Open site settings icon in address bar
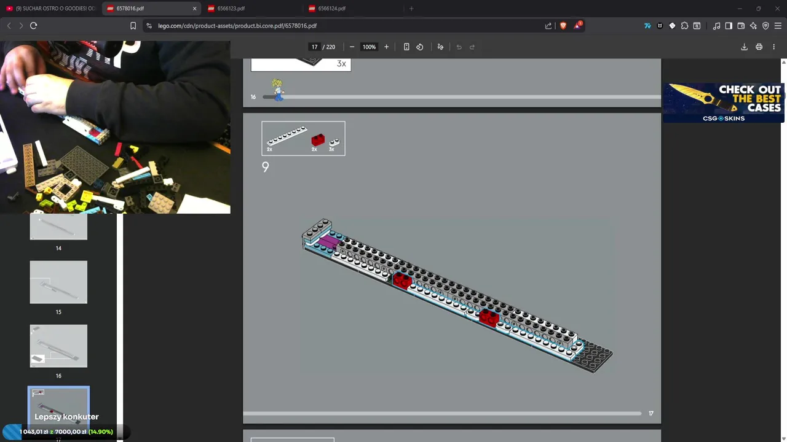The height and width of the screenshot is (442, 787). pyautogui.click(x=149, y=26)
